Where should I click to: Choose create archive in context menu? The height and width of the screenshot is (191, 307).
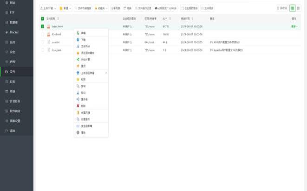click(x=91, y=113)
